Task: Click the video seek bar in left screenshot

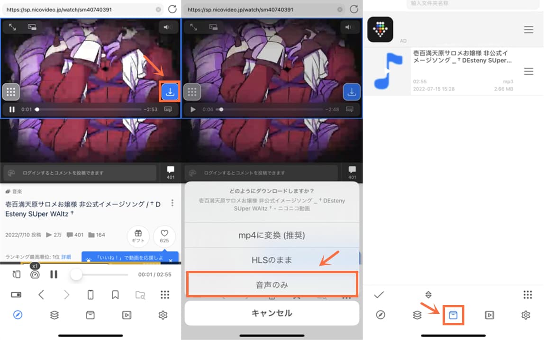Action: coord(88,109)
